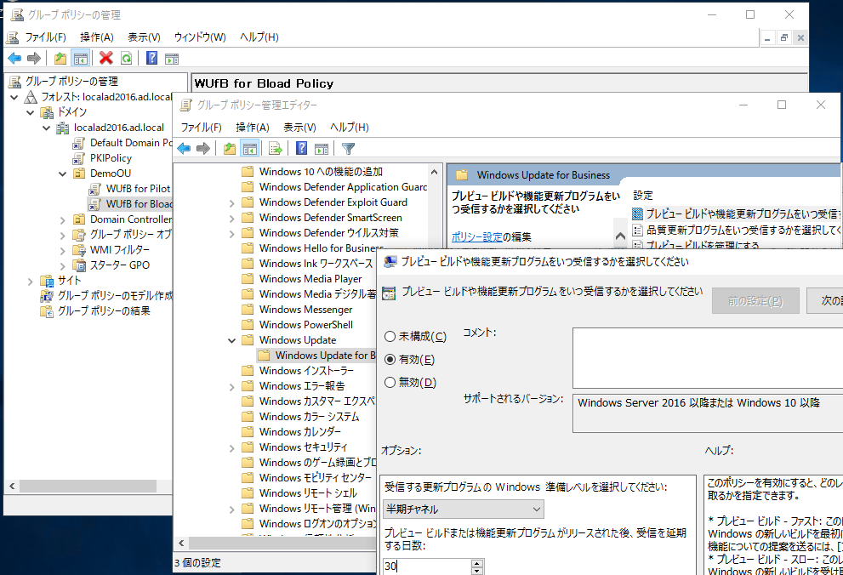Collapse フォレスト localad2016.ad.local node
843x575 pixels.
click(14, 97)
